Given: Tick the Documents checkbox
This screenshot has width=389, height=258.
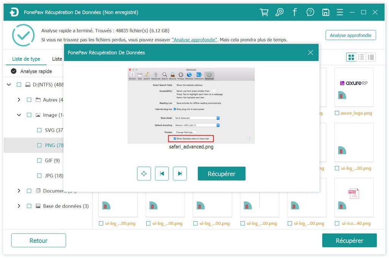Looking at the screenshot, I should (29, 191).
